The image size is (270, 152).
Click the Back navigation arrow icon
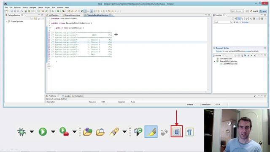[113, 11]
